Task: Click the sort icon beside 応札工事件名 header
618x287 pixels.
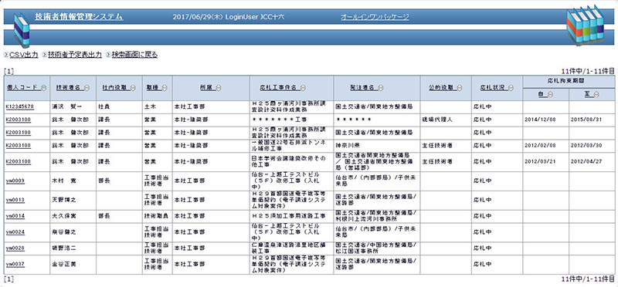Action: pyautogui.click(x=303, y=88)
